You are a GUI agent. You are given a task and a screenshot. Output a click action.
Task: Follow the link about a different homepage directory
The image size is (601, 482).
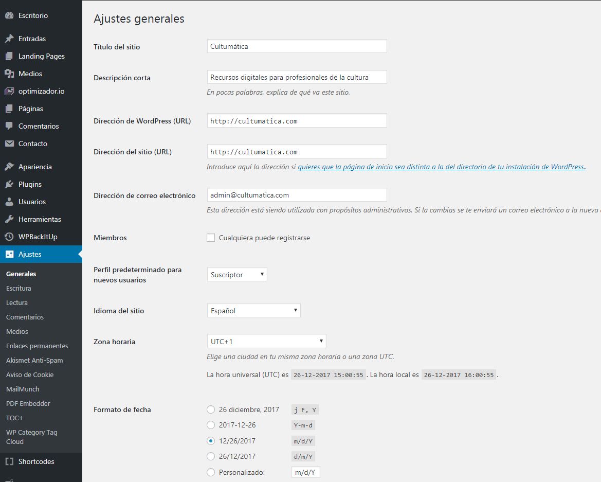[442, 167]
